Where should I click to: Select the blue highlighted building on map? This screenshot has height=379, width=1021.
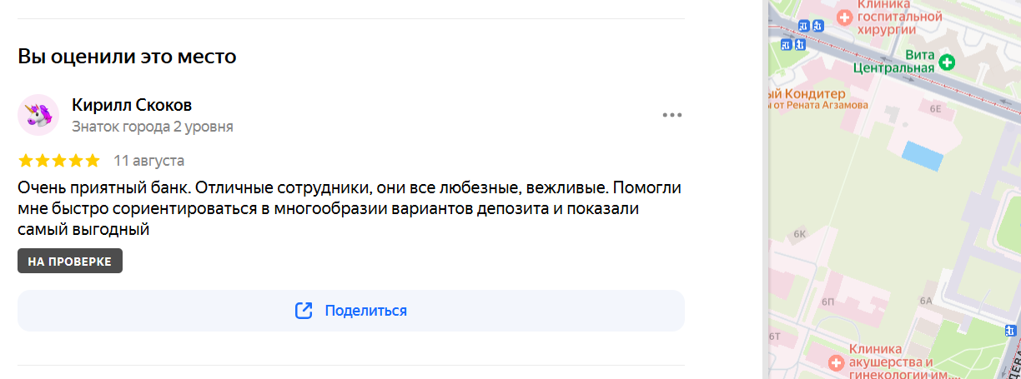[x=924, y=155]
